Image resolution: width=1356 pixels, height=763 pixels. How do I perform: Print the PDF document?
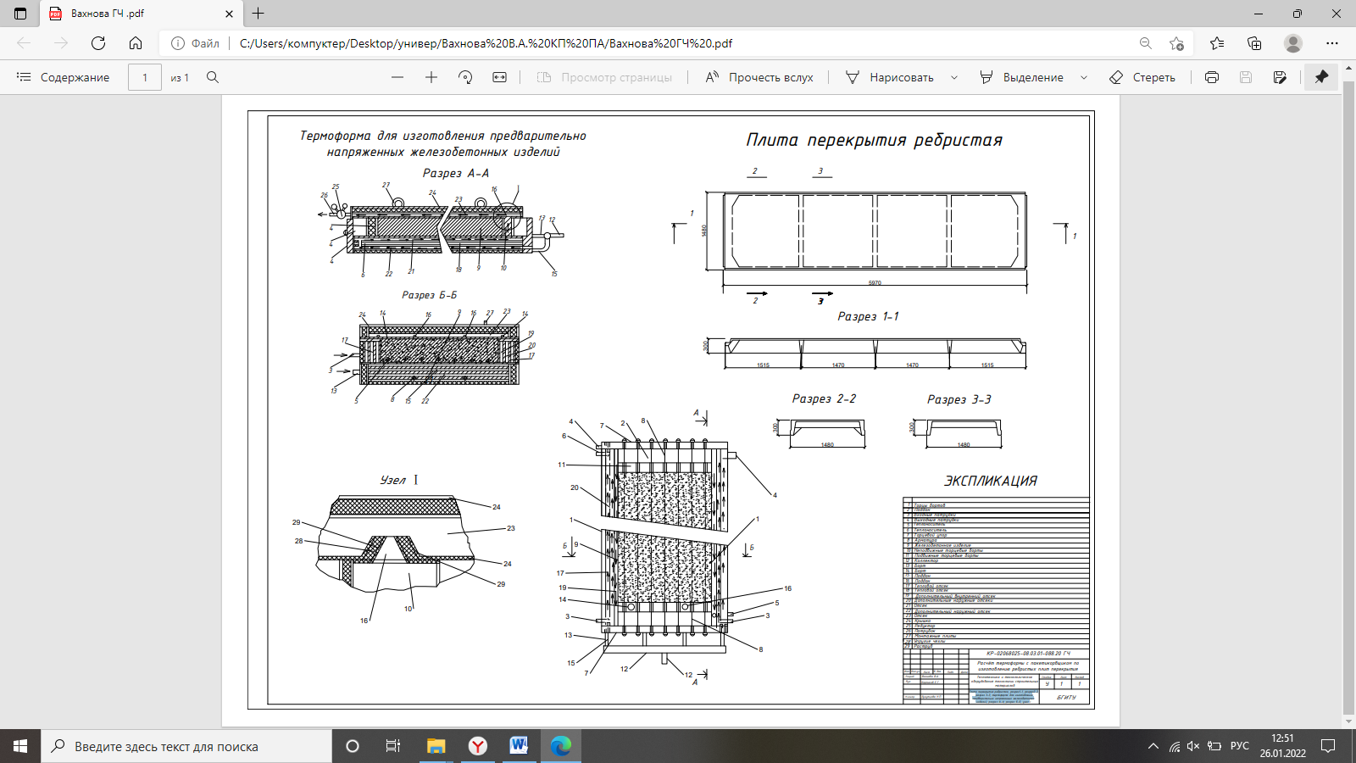tap(1212, 77)
